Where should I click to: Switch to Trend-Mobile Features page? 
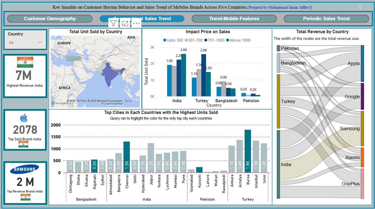pyautogui.click(x=234, y=19)
